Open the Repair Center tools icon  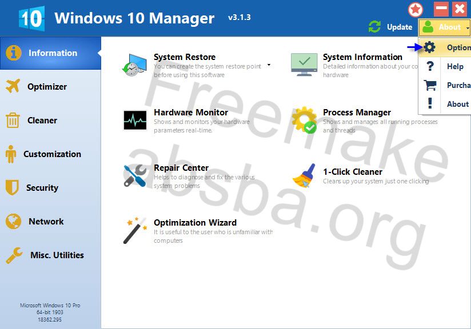[135, 175]
